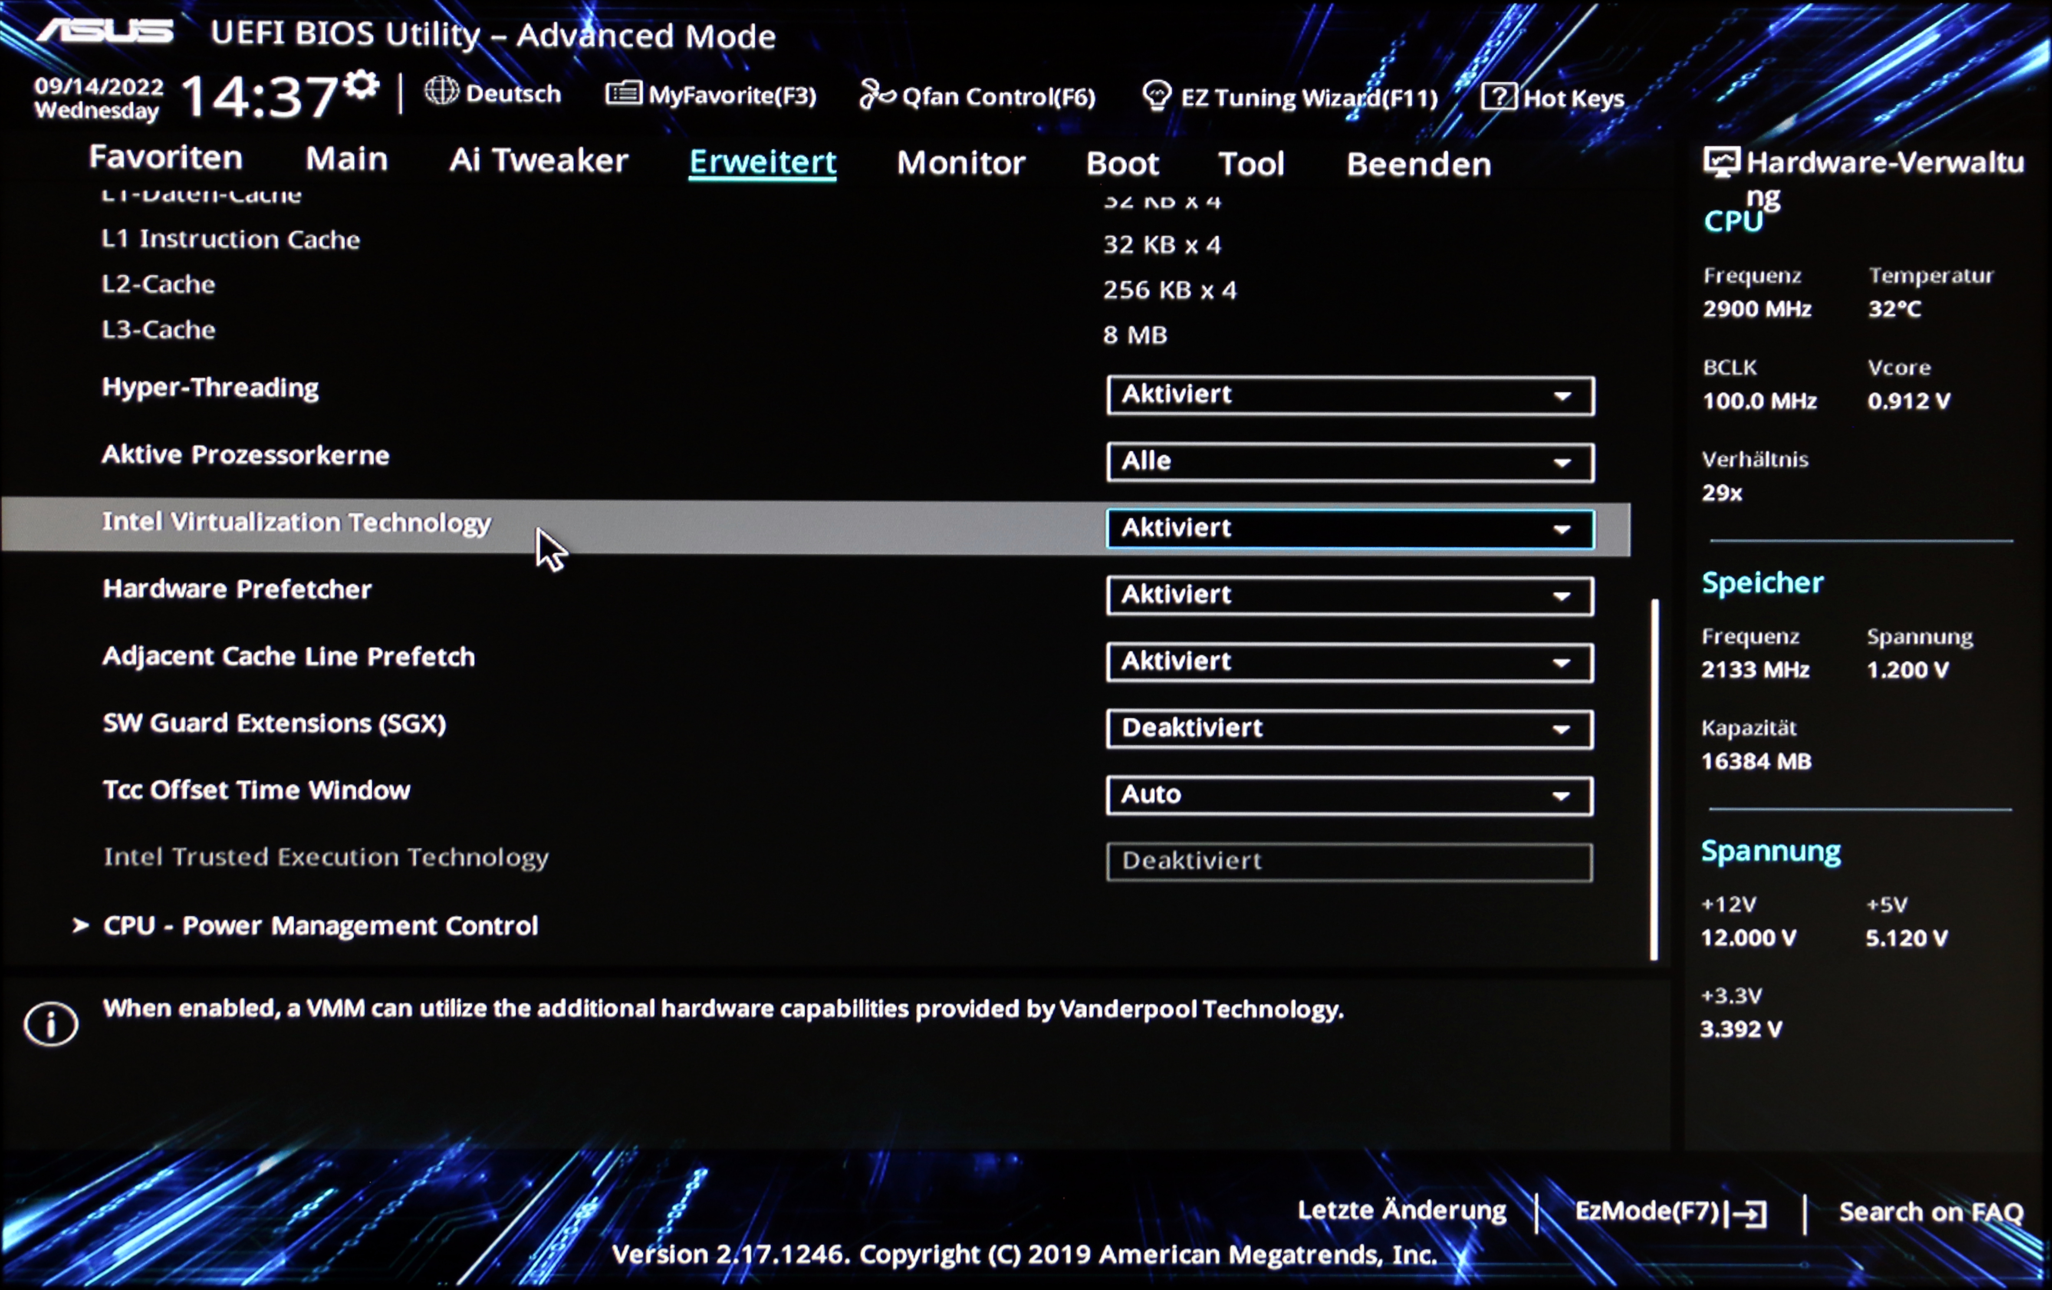This screenshot has width=2052, height=1290.
Task: Open the Boot tab
Action: [x=1122, y=164]
